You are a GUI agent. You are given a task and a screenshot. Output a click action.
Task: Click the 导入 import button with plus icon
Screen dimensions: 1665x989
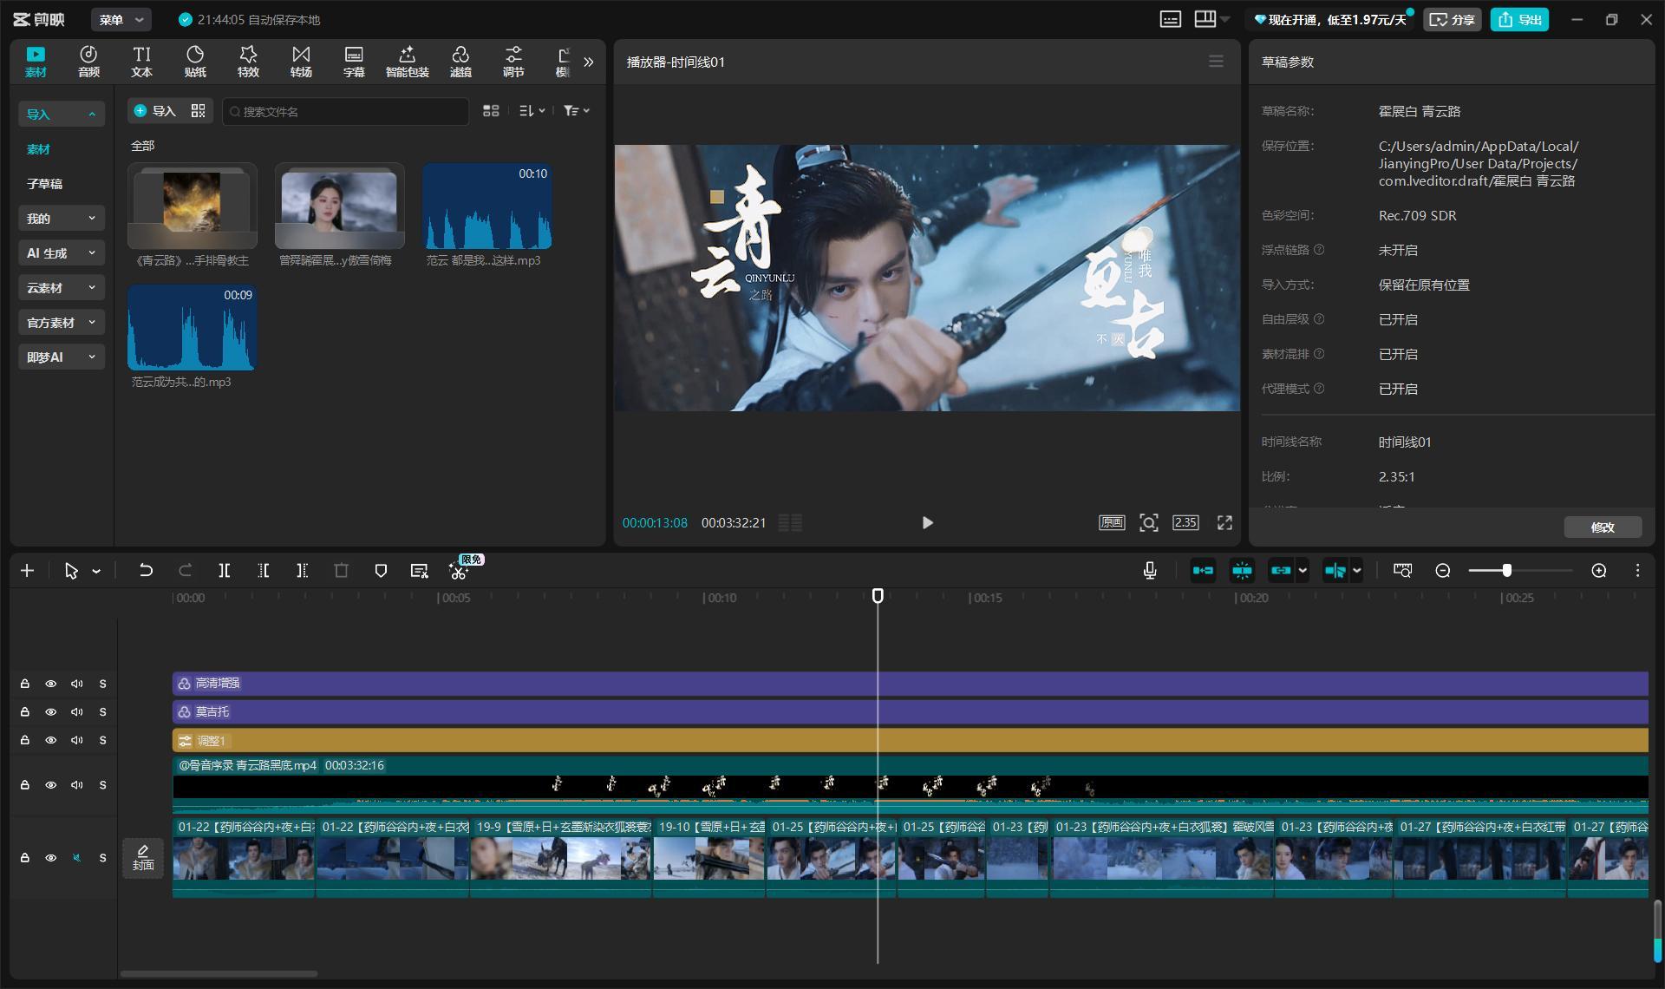(x=155, y=110)
